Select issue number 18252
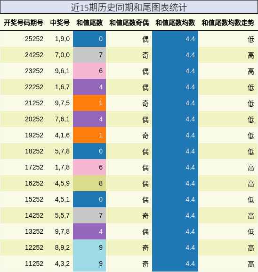The width and height of the screenshot is (258, 272). coord(34,151)
